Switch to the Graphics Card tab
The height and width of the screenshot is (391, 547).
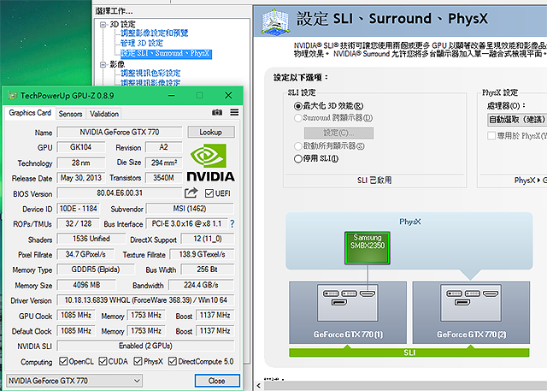click(x=30, y=113)
